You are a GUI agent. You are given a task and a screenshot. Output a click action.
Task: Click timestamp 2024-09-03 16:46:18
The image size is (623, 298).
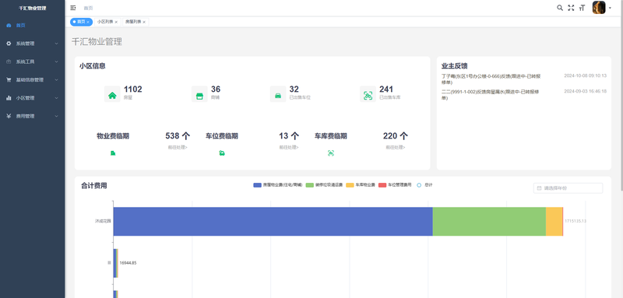click(586, 91)
